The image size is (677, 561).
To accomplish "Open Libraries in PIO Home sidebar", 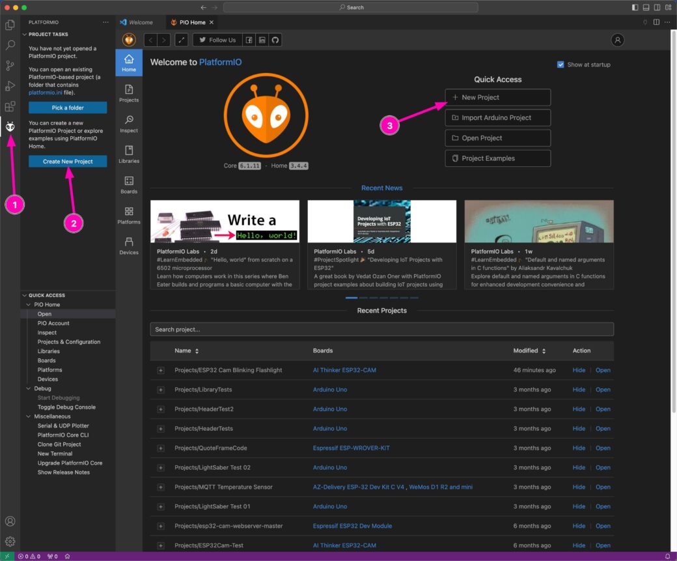I will click(129, 154).
